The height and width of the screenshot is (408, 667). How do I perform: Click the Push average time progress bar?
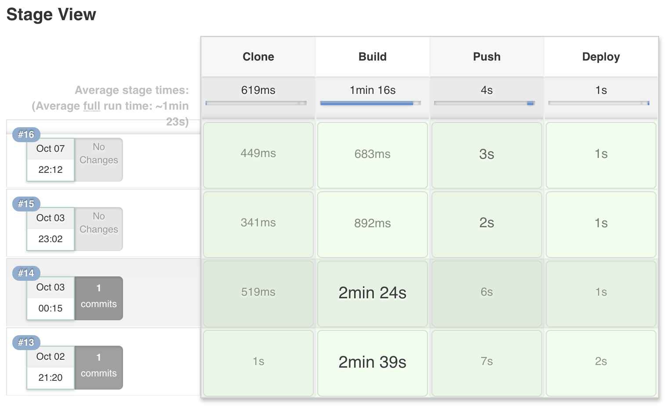coord(484,103)
